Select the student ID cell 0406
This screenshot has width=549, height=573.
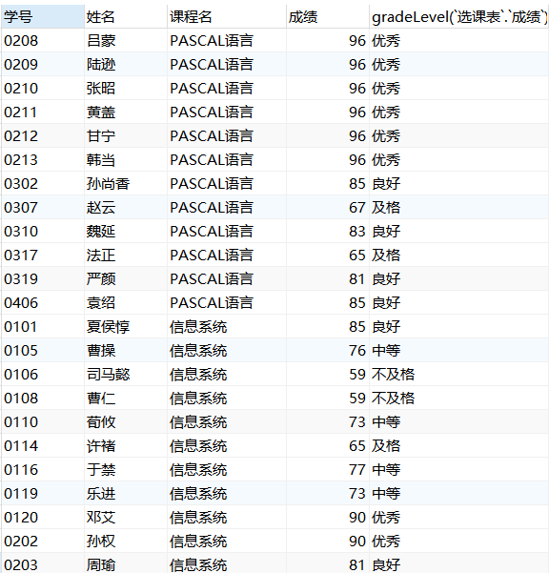click(x=42, y=302)
